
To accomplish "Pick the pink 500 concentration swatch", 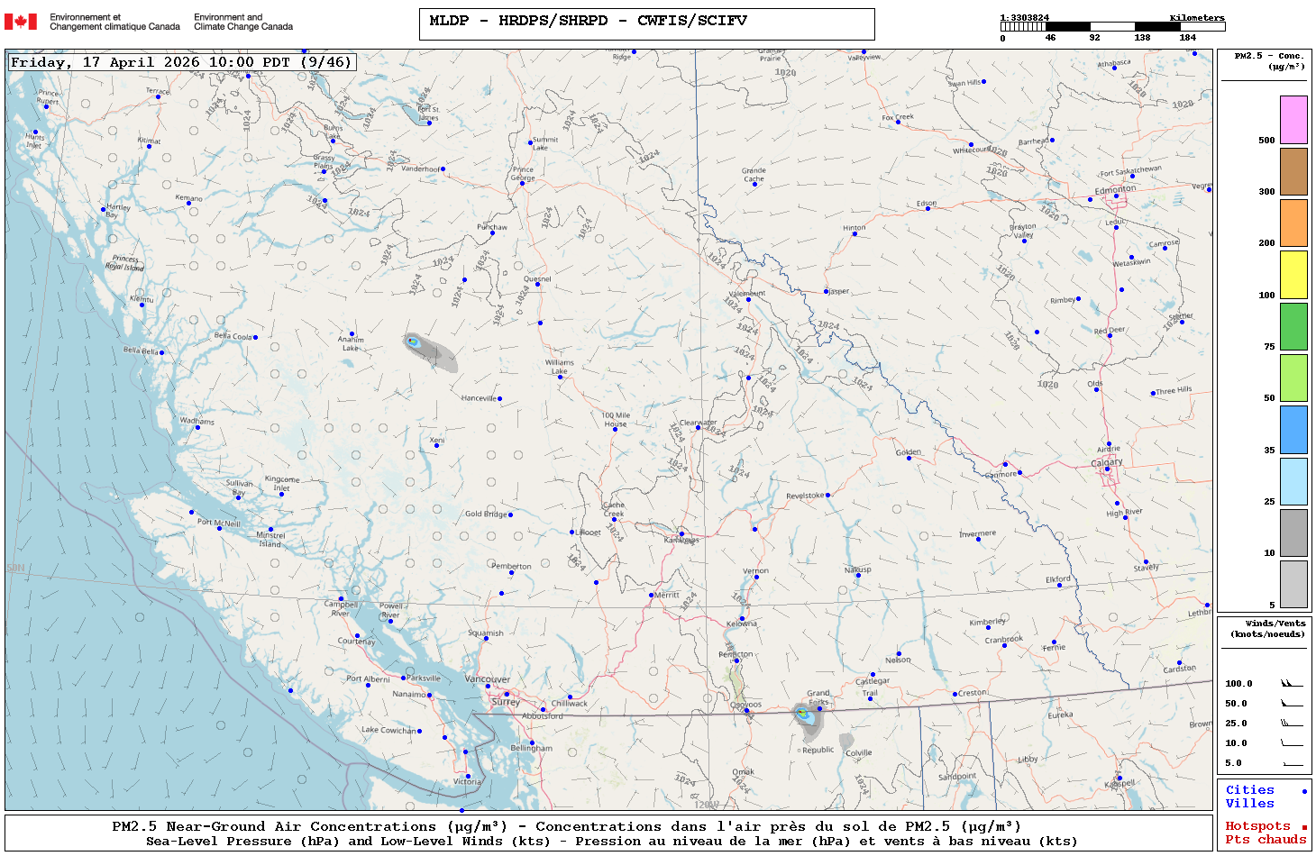I will 1293,120.
